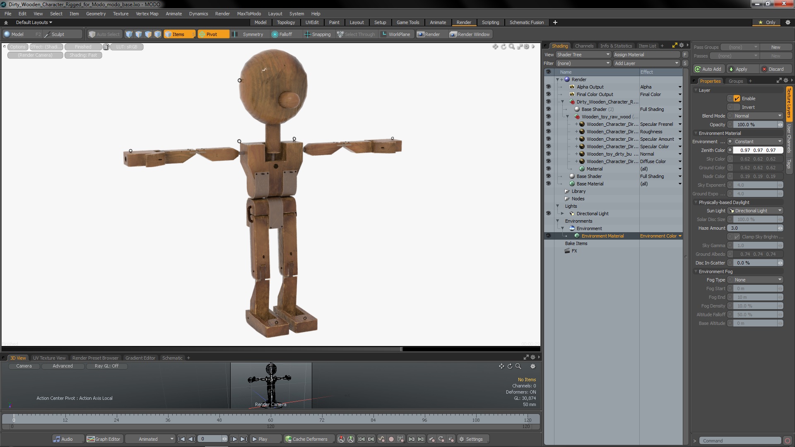Screen dimensions: 795x447
Task: Click Zenith Color value field
Action: [758, 150]
